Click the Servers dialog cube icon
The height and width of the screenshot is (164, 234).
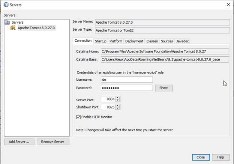point(6,5)
